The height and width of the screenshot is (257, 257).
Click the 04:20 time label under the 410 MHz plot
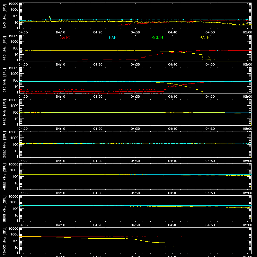click(98, 65)
